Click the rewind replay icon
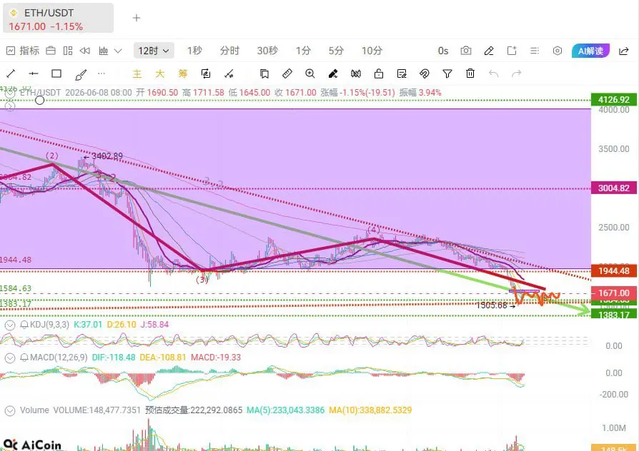This screenshot has height=451, width=639. (x=85, y=51)
